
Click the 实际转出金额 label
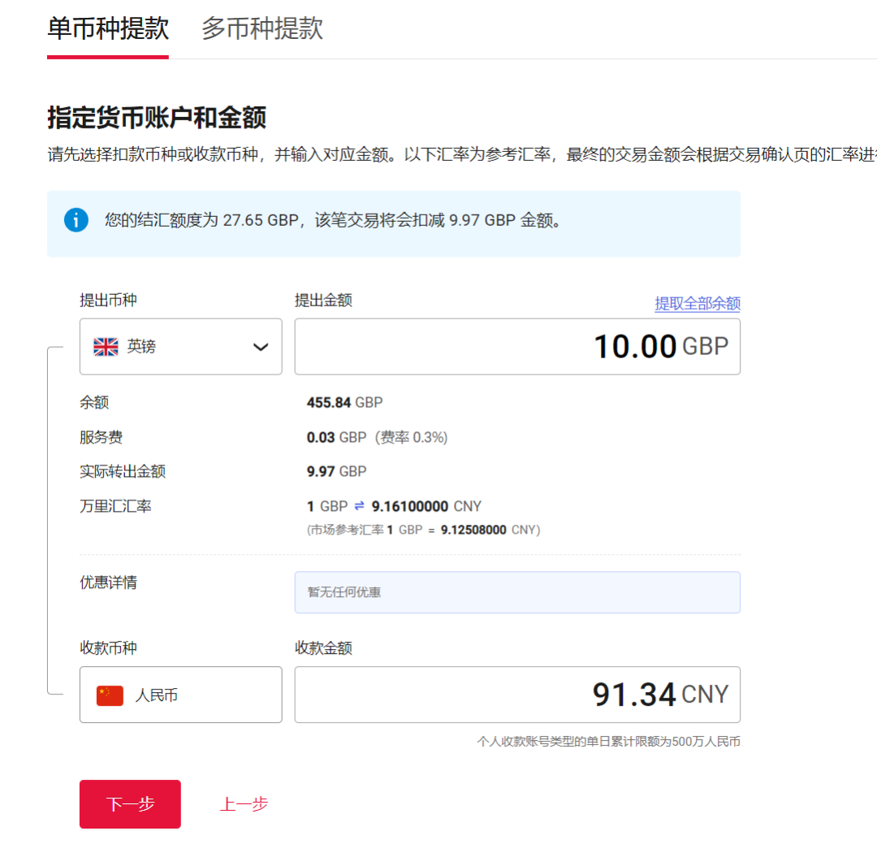(123, 472)
